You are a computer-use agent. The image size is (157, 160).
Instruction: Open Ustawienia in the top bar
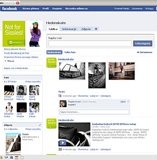pyautogui.click(x=137, y=9)
